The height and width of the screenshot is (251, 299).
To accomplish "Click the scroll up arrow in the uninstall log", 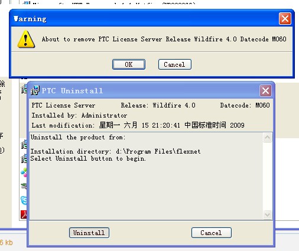I will (267, 137).
